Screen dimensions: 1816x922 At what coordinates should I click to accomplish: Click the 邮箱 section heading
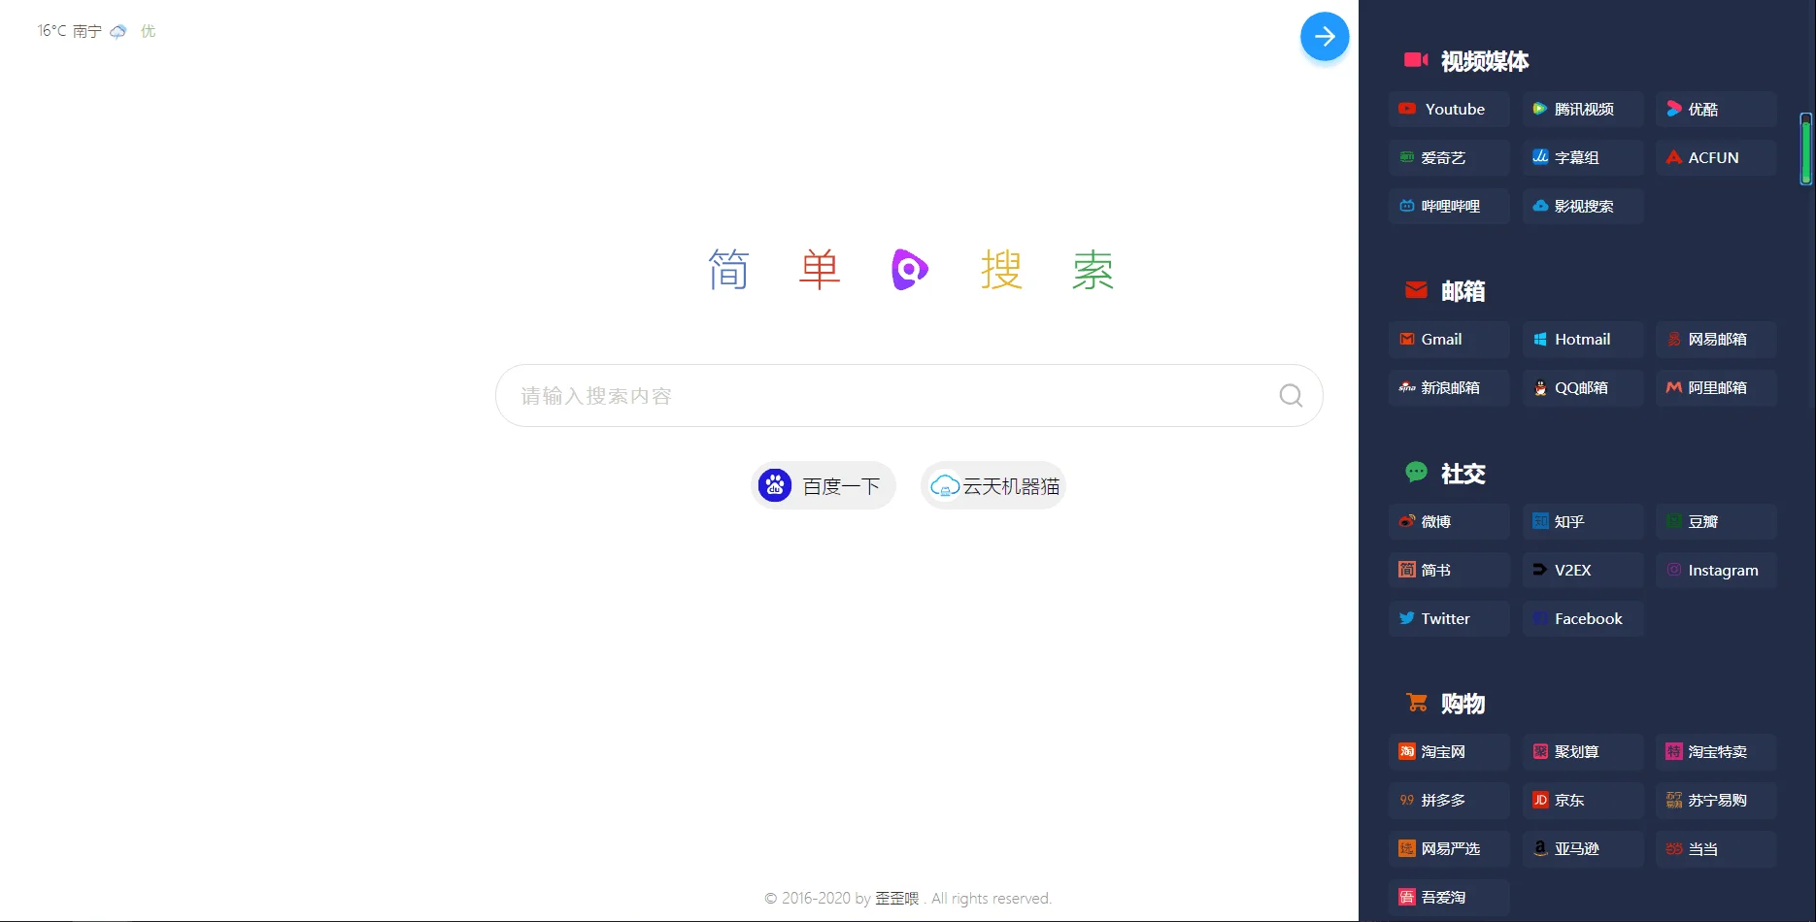tap(1463, 291)
